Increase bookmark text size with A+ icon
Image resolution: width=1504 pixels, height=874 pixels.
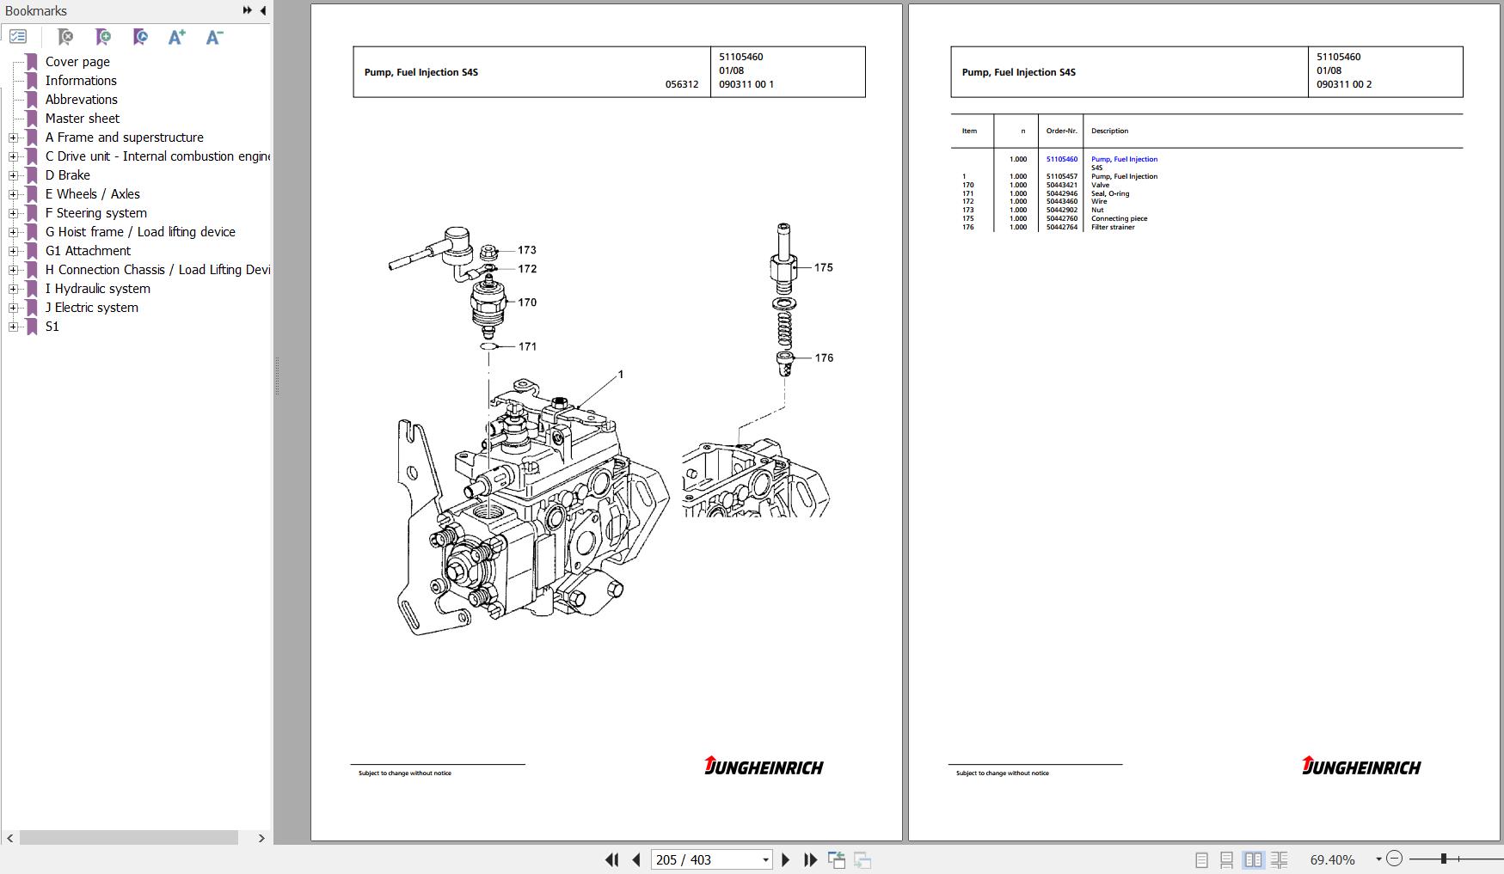pyautogui.click(x=176, y=37)
